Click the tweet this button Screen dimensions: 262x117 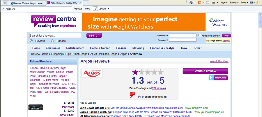218,78
